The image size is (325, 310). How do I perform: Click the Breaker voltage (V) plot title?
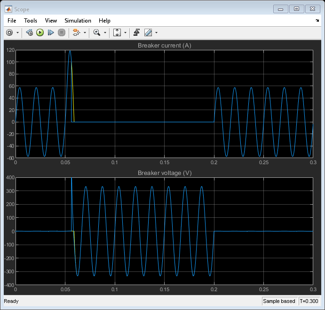point(165,173)
